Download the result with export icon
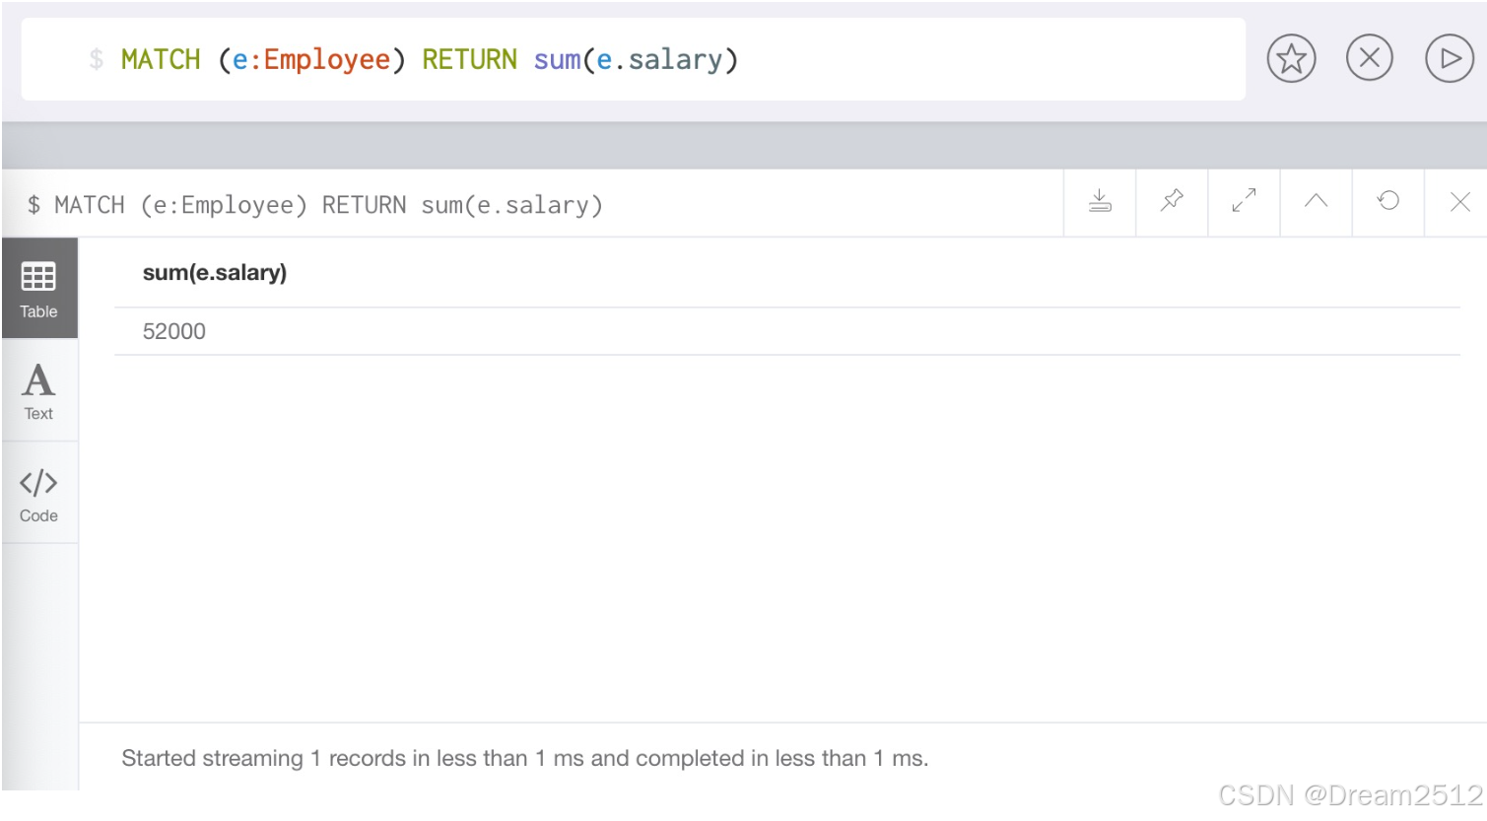 (x=1100, y=202)
